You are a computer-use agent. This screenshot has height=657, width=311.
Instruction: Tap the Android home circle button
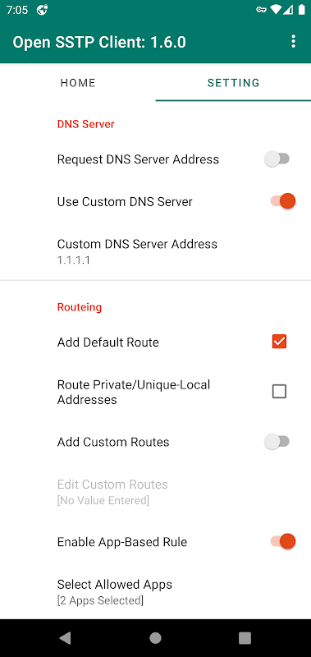pyautogui.click(x=155, y=638)
